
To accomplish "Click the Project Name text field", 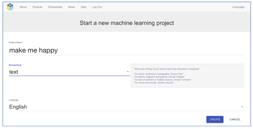I will pos(126,50).
